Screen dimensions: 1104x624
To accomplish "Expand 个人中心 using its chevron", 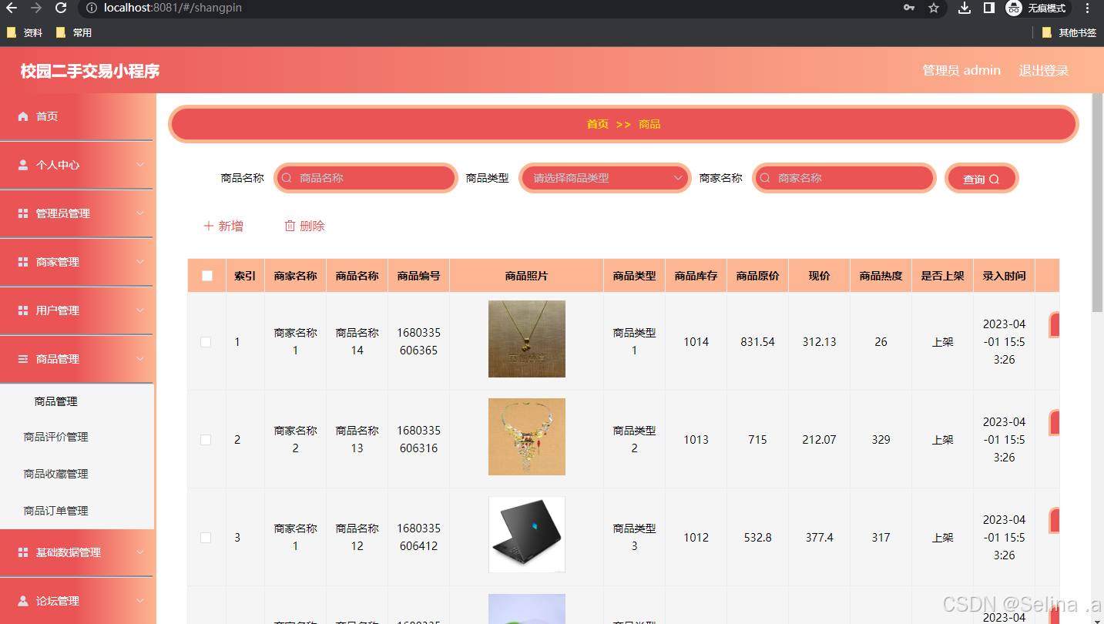I will pos(140,165).
